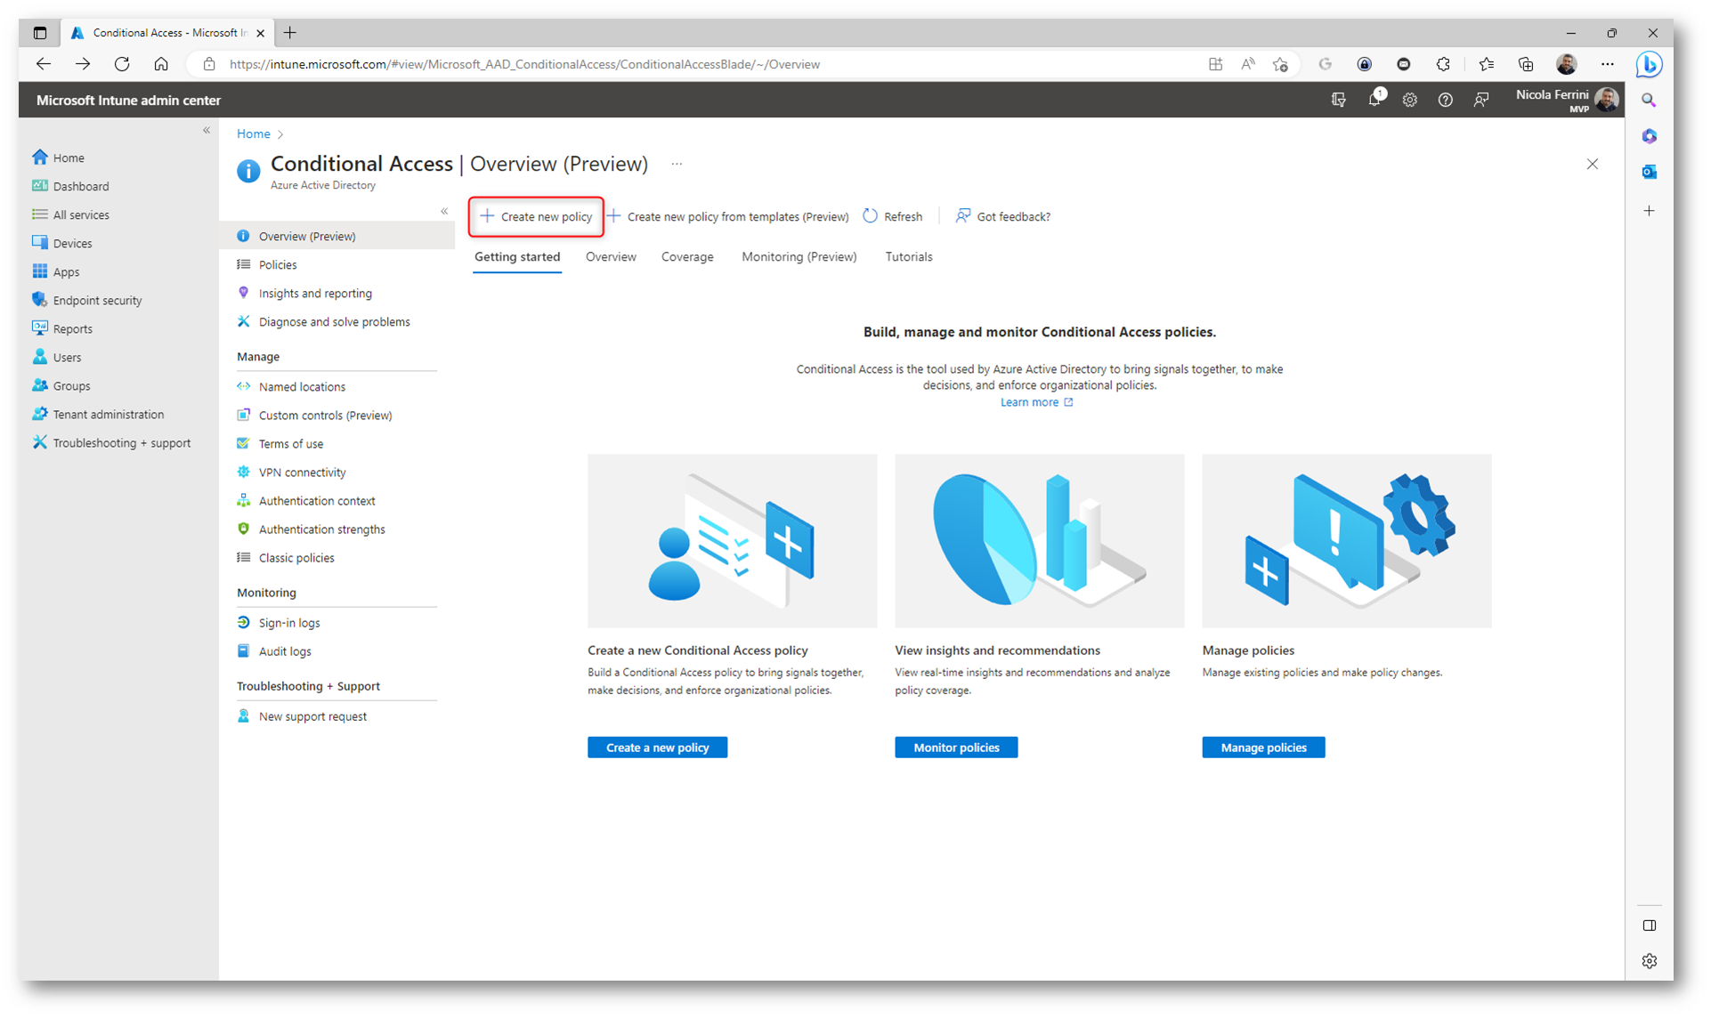Open Got feedback? option

[1003, 216]
